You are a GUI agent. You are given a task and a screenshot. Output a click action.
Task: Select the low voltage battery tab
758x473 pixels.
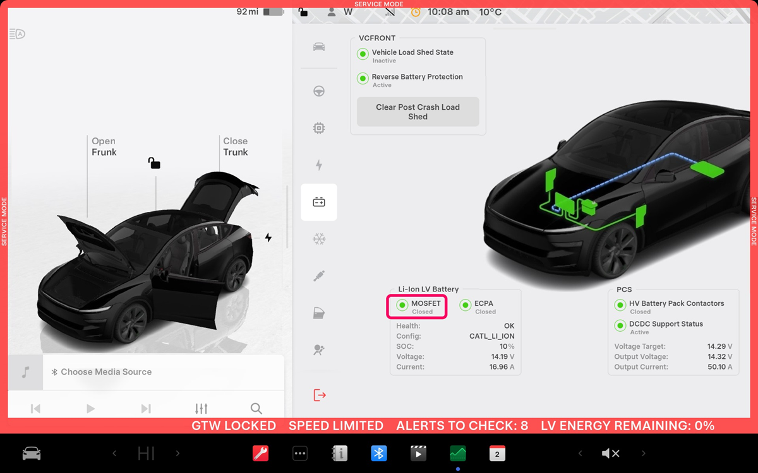pos(319,202)
